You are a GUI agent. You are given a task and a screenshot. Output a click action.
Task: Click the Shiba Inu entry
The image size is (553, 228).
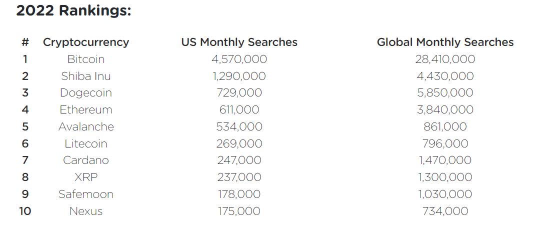click(x=86, y=76)
